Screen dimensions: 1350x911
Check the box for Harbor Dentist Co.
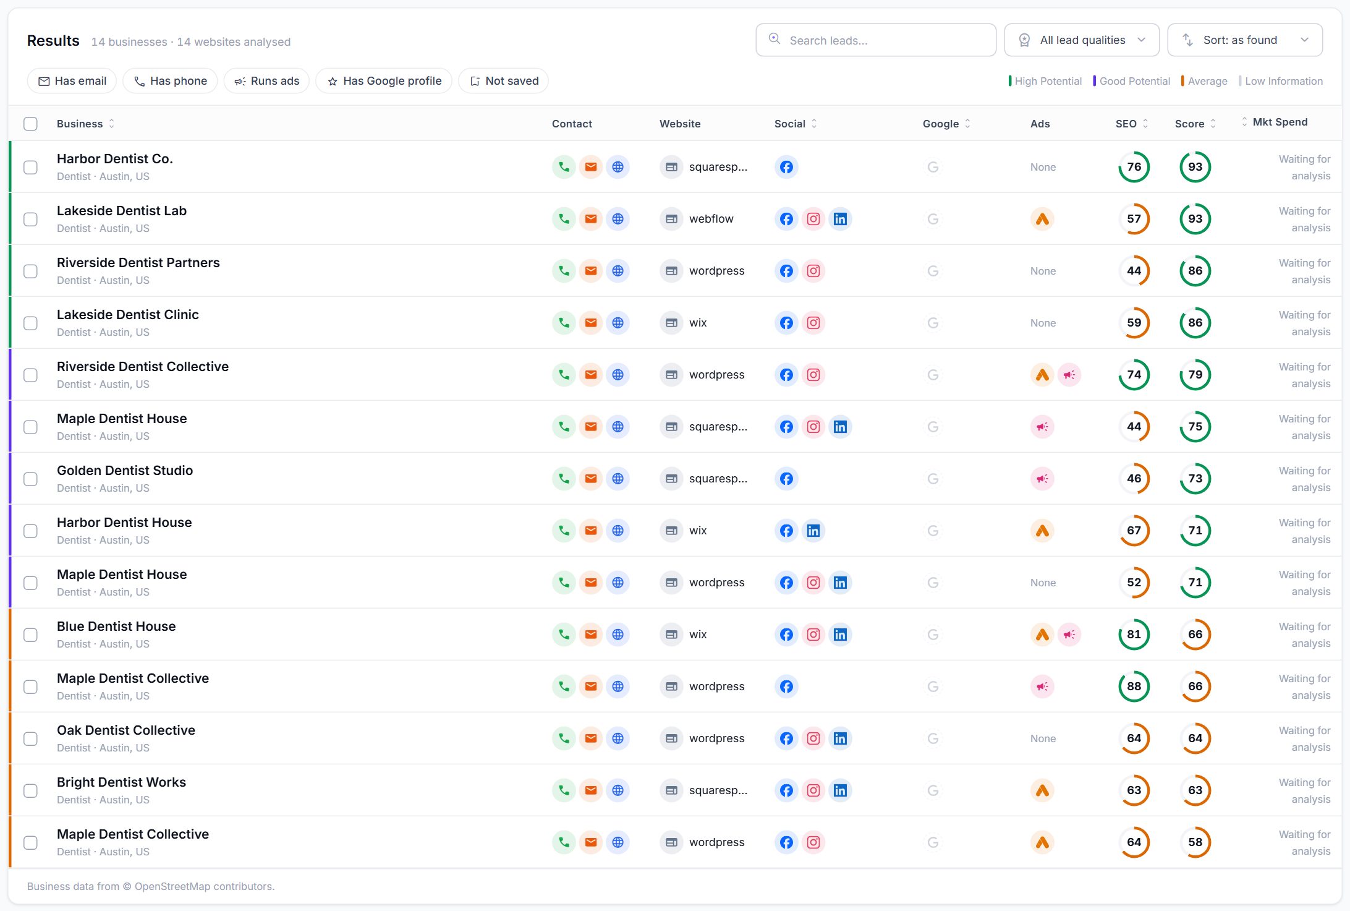(x=30, y=167)
